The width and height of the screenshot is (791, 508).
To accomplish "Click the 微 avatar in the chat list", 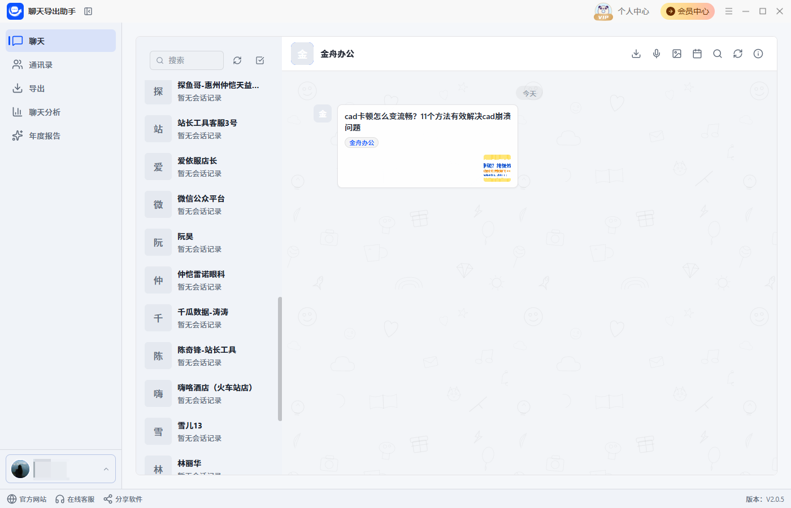I will pos(158,205).
